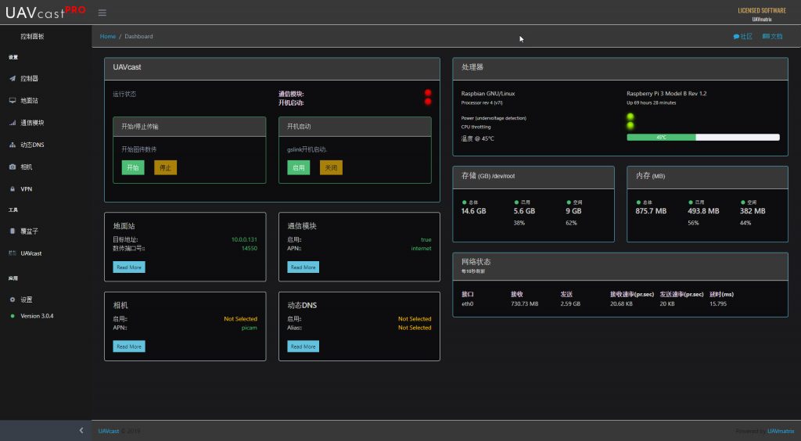Open the 通信模块 sidebar page
801x441 pixels.
pyautogui.click(x=32, y=123)
